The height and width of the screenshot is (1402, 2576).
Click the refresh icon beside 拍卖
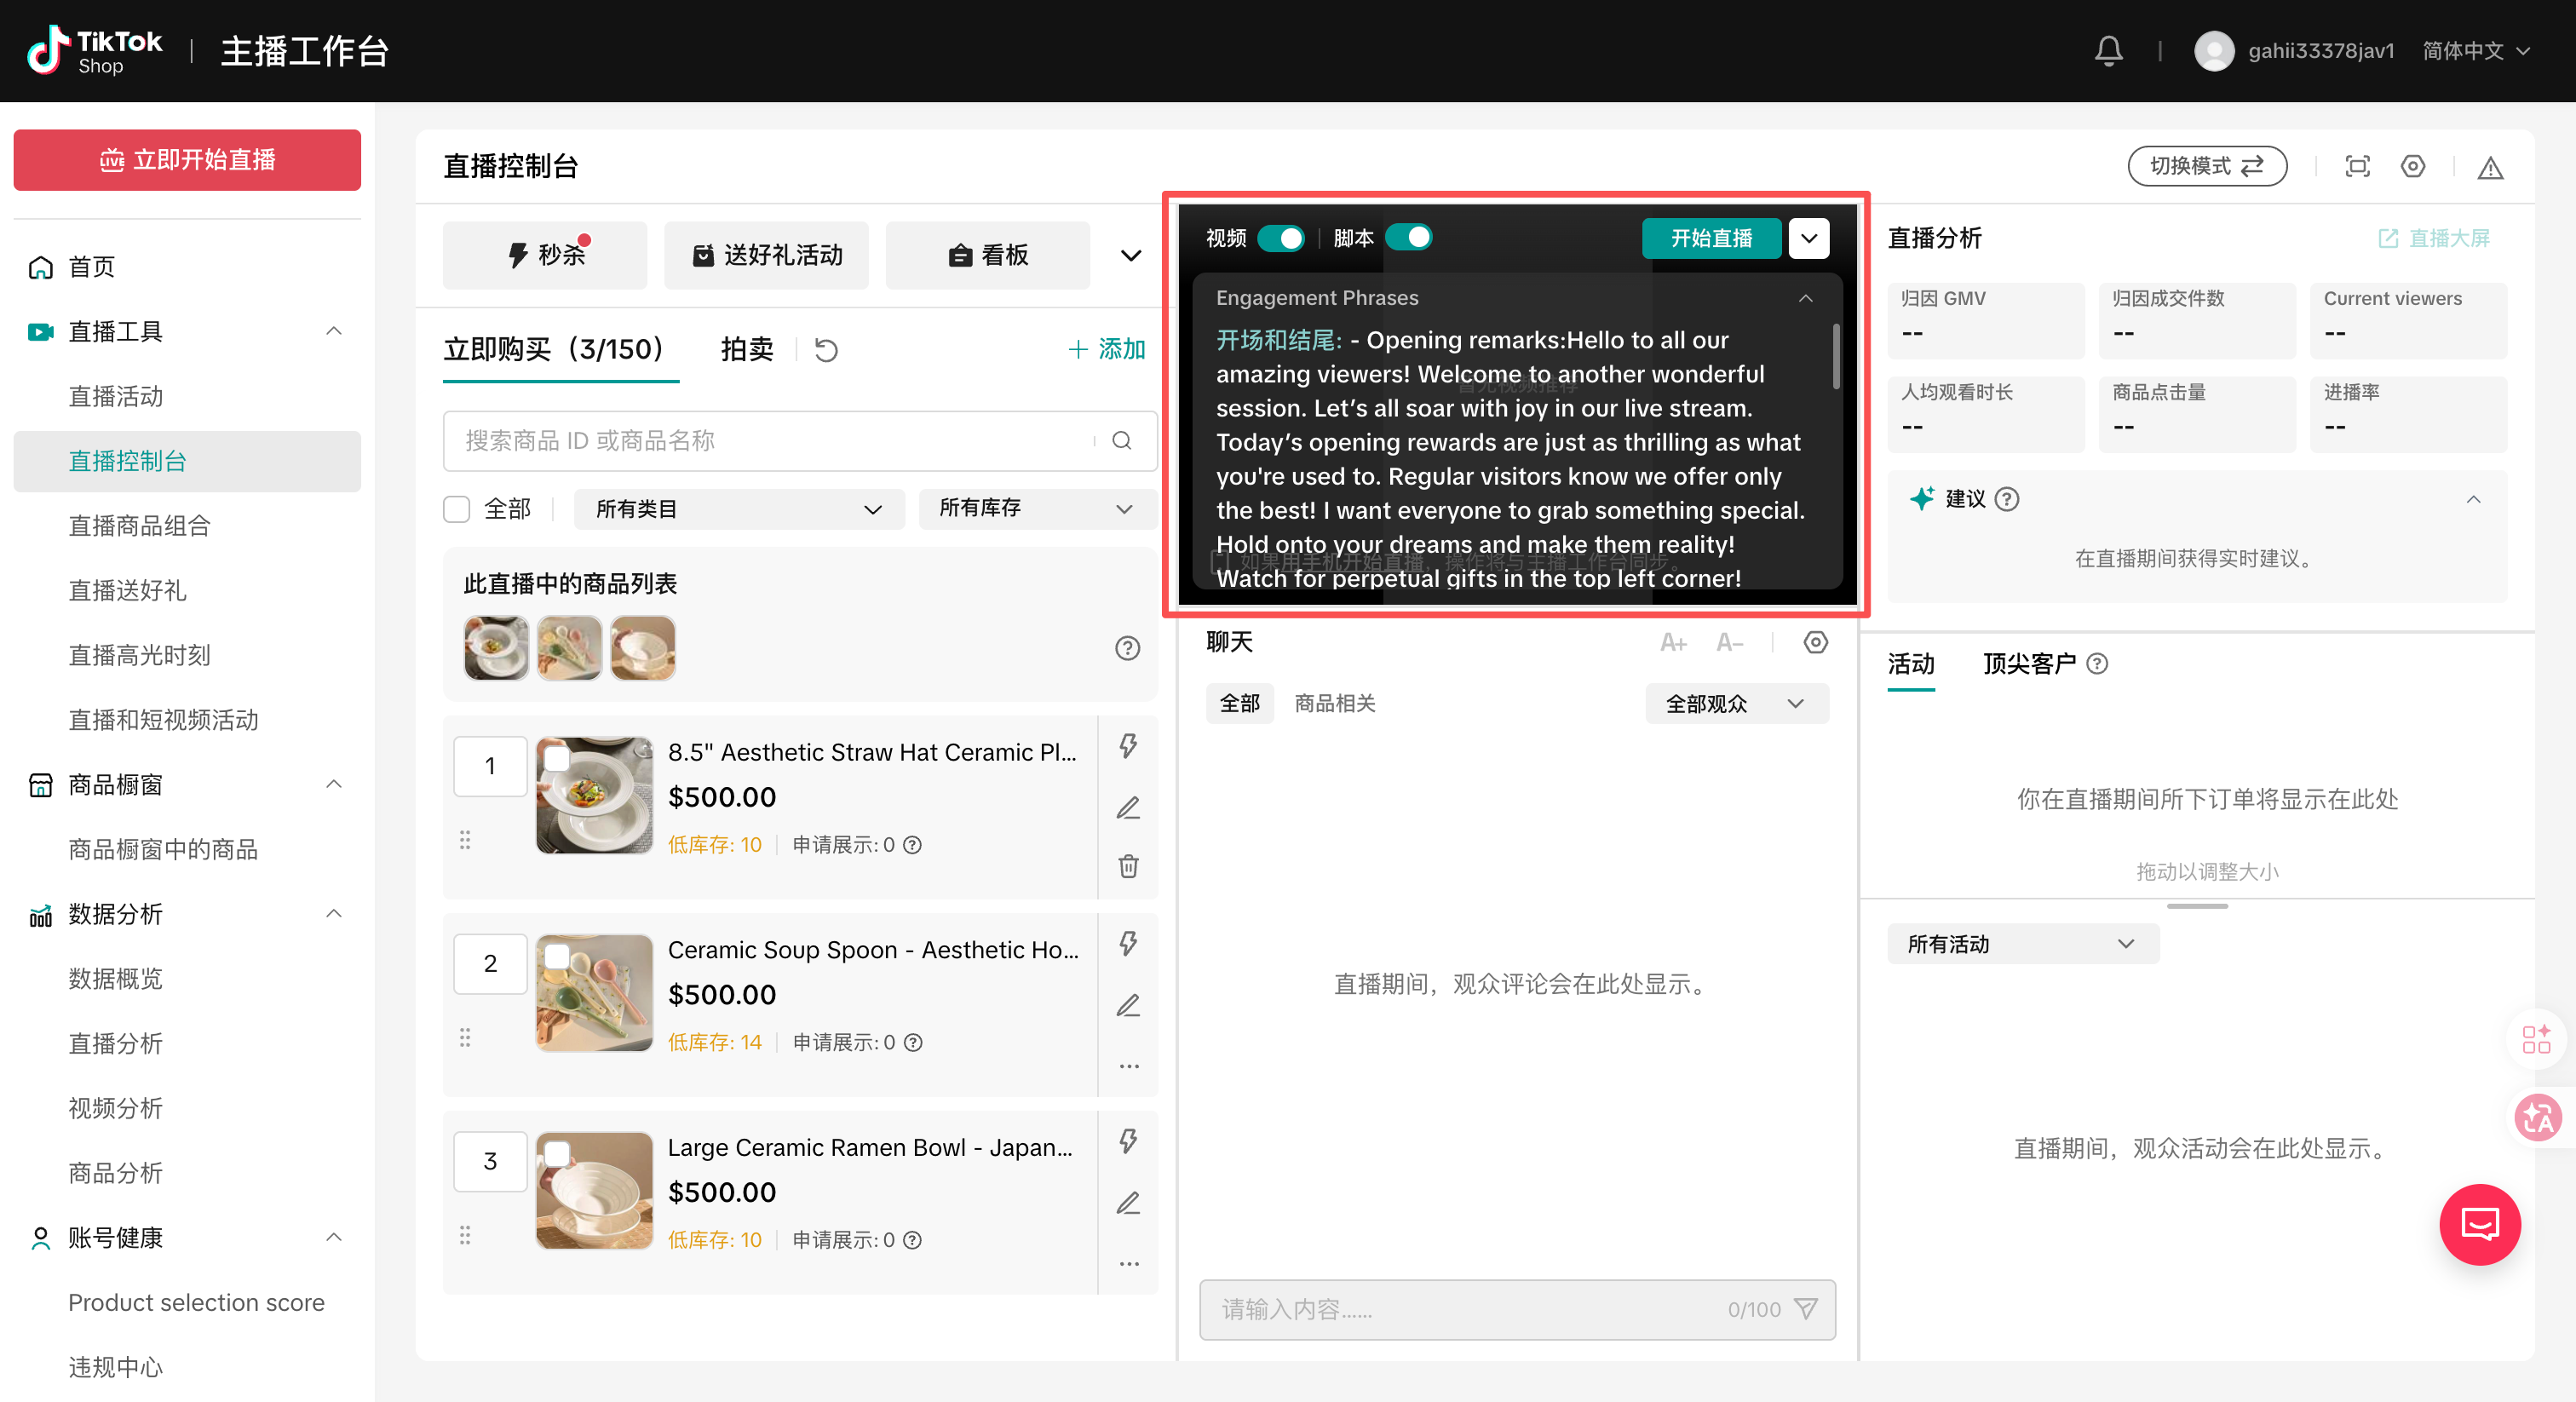tap(826, 350)
